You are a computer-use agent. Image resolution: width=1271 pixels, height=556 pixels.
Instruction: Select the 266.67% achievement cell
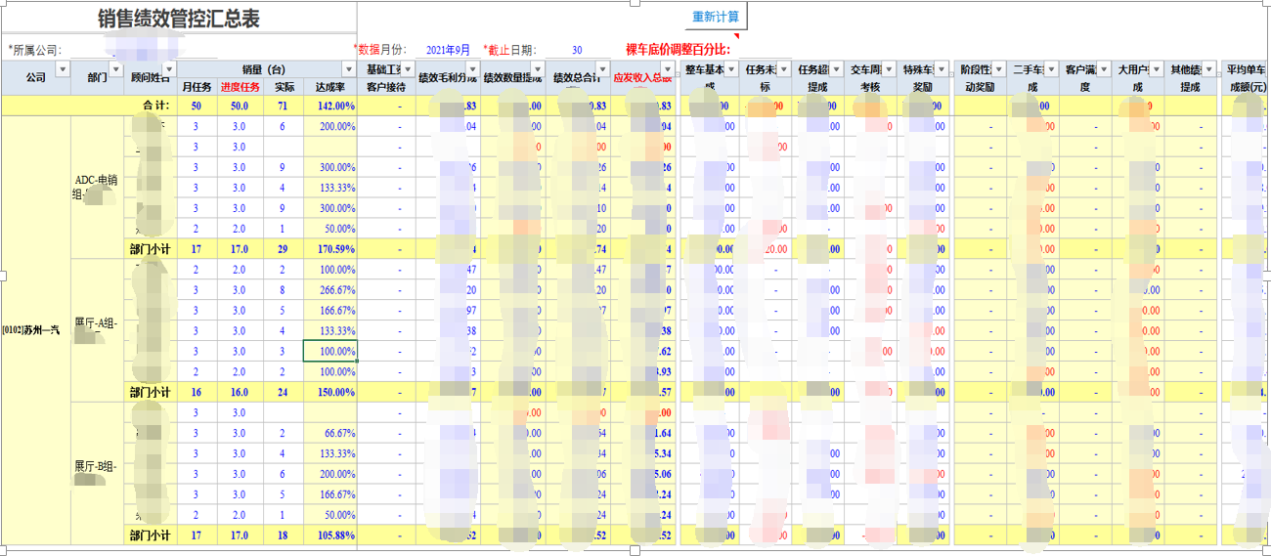pos(330,290)
